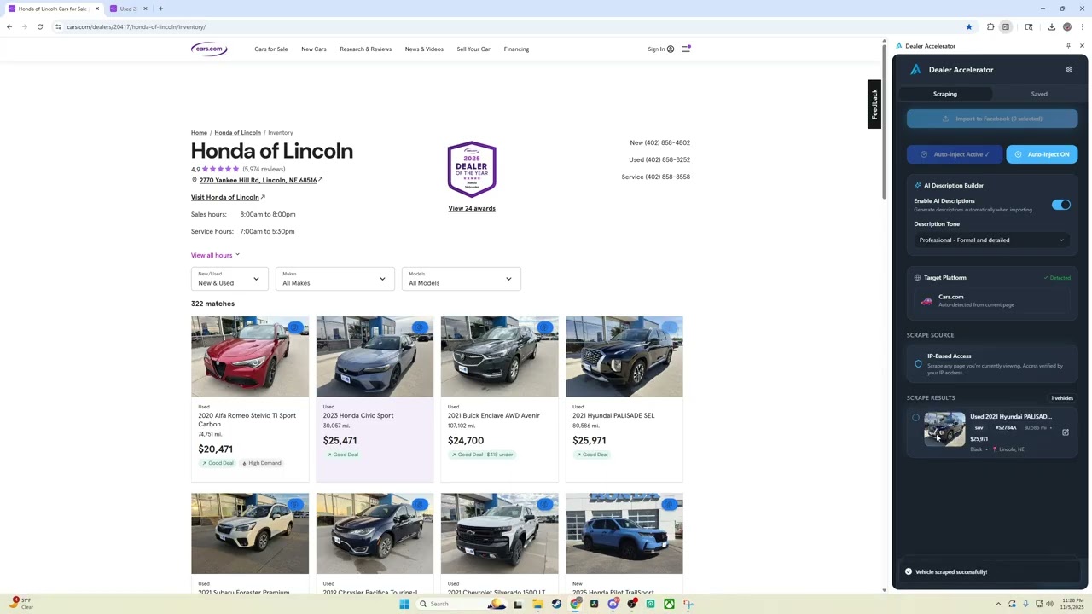Toggle Enable AI Descriptions switch

pos(1060,205)
